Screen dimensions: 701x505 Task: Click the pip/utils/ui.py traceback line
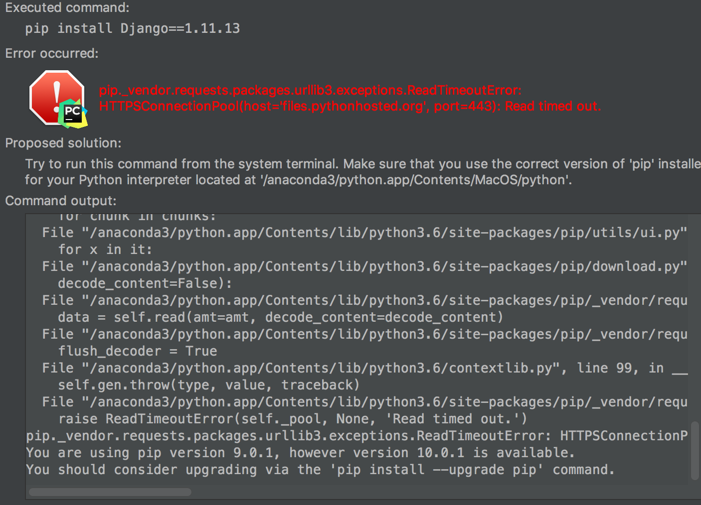coord(364,233)
